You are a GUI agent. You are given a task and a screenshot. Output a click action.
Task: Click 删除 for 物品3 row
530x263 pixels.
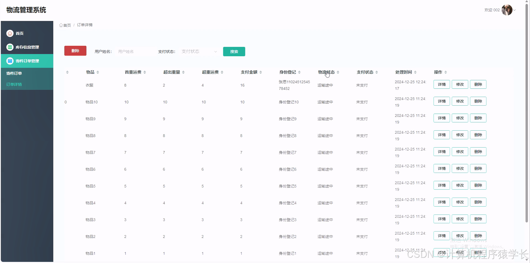(478, 219)
